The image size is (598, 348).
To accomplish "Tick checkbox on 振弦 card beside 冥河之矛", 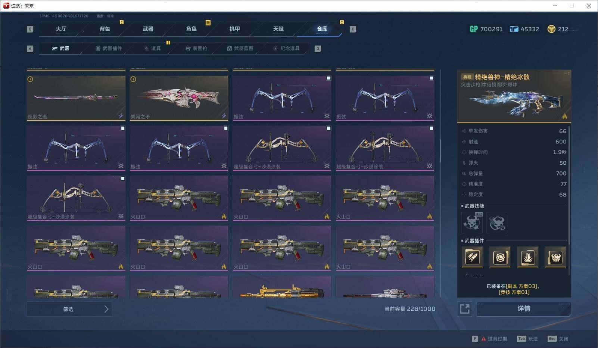I will coord(328,78).
